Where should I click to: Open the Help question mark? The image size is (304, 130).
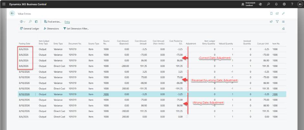[292, 4]
